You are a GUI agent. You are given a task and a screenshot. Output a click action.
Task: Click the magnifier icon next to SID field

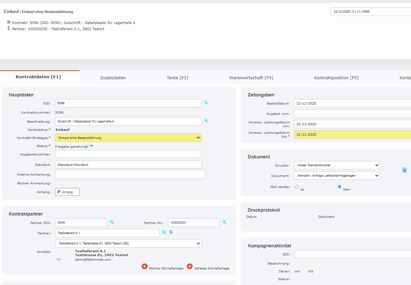[206, 102]
